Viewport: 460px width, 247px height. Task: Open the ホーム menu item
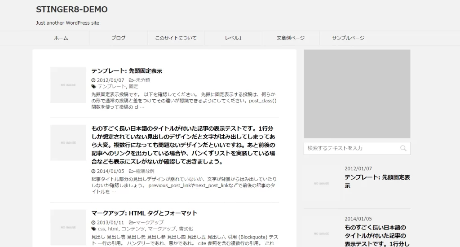point(61,38)
